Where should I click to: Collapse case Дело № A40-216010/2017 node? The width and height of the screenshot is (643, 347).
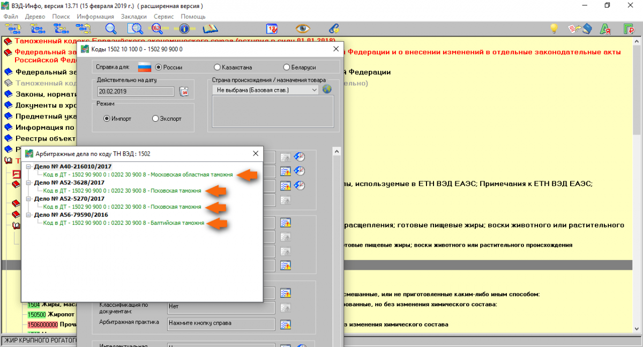click(28, 166)
